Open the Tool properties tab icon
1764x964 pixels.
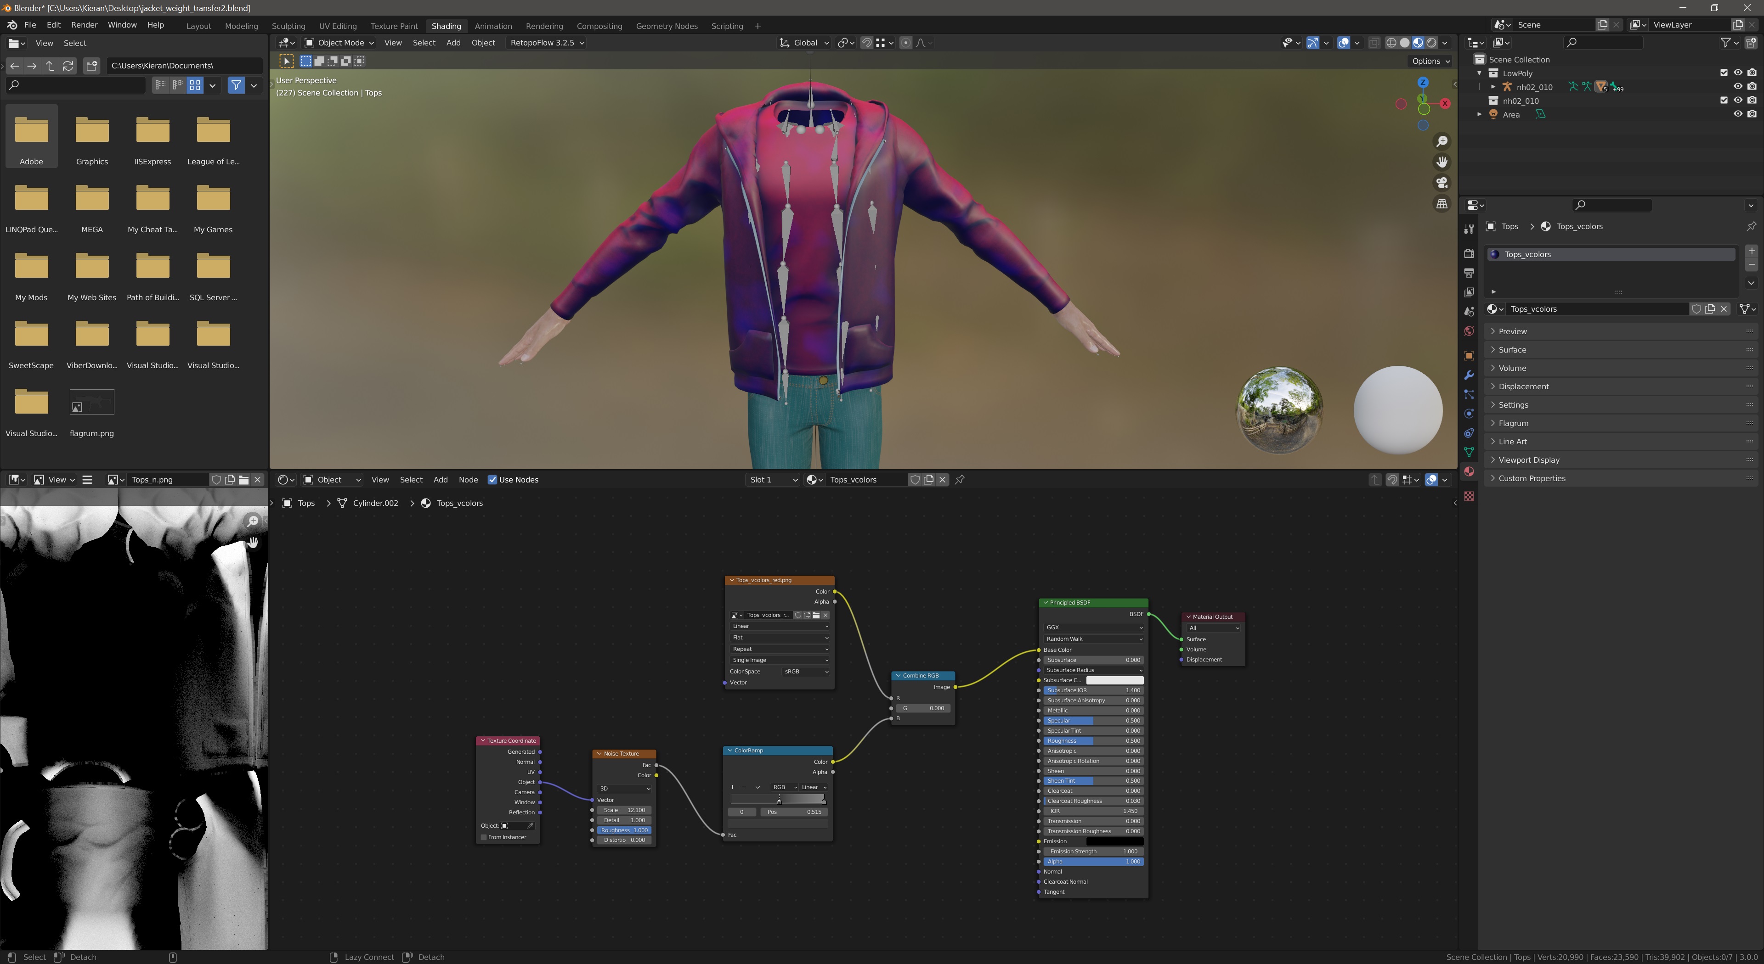pyautogui.click(x=1468, y=229)
